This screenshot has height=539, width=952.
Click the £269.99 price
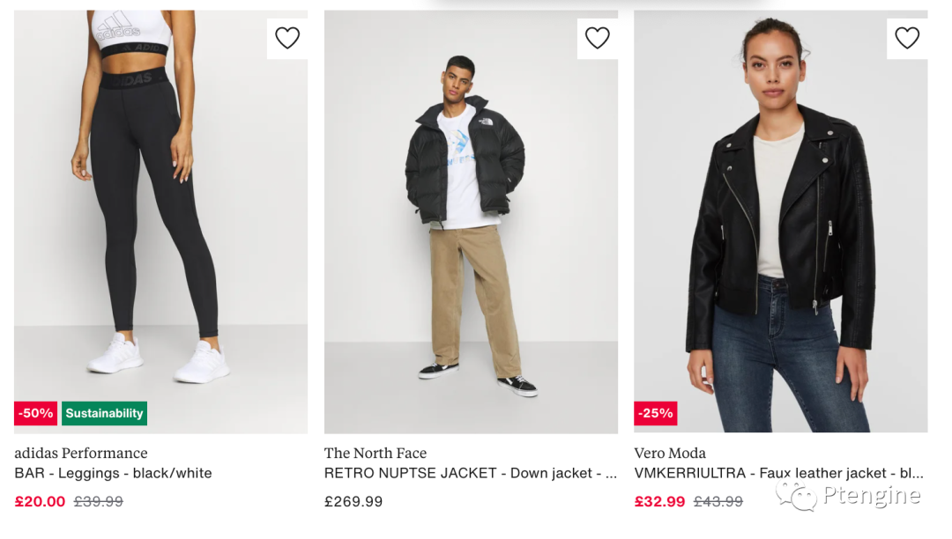tap(353, 501)
